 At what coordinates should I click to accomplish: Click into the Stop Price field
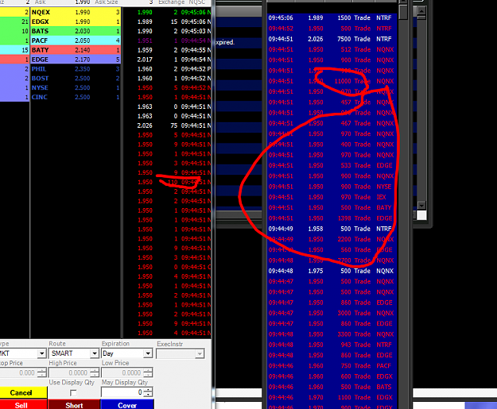[19, 372]
